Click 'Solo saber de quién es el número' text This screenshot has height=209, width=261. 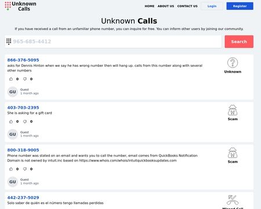pos(55,203)
